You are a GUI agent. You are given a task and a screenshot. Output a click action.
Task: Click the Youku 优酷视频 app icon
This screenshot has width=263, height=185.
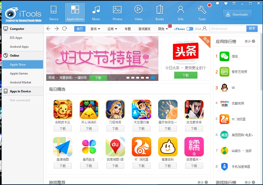pos(224,103)
